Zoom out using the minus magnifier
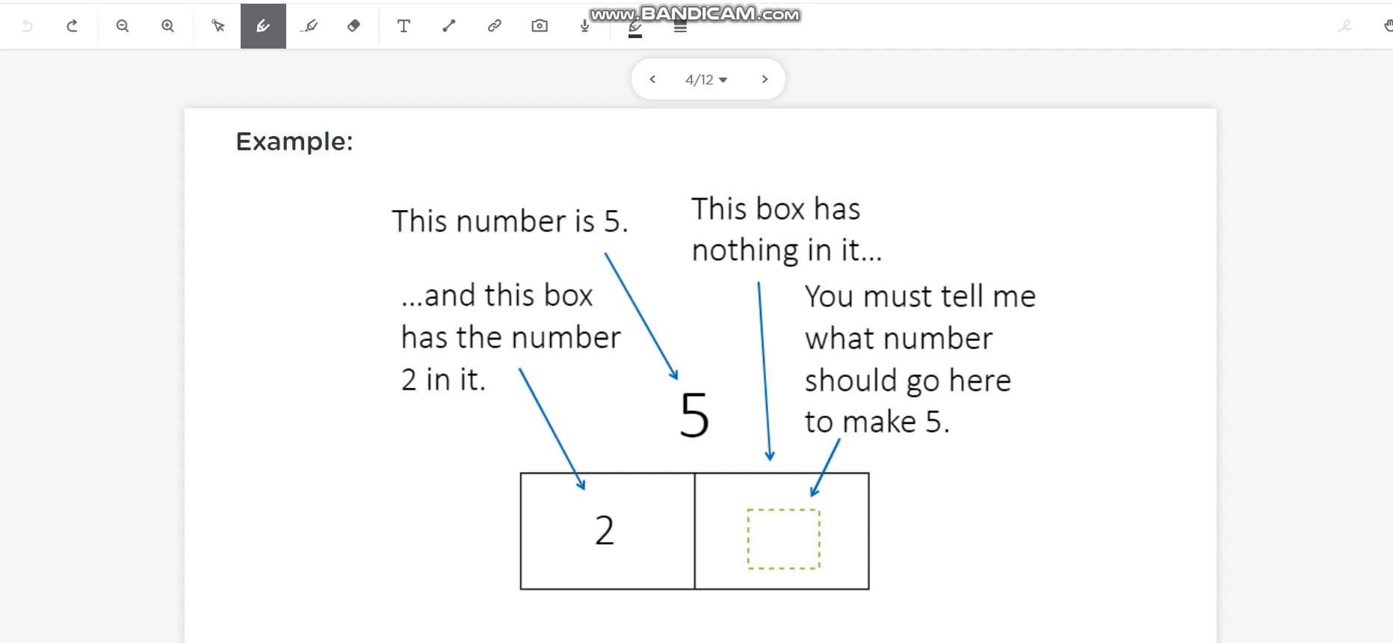 click(x=123, y=26)
